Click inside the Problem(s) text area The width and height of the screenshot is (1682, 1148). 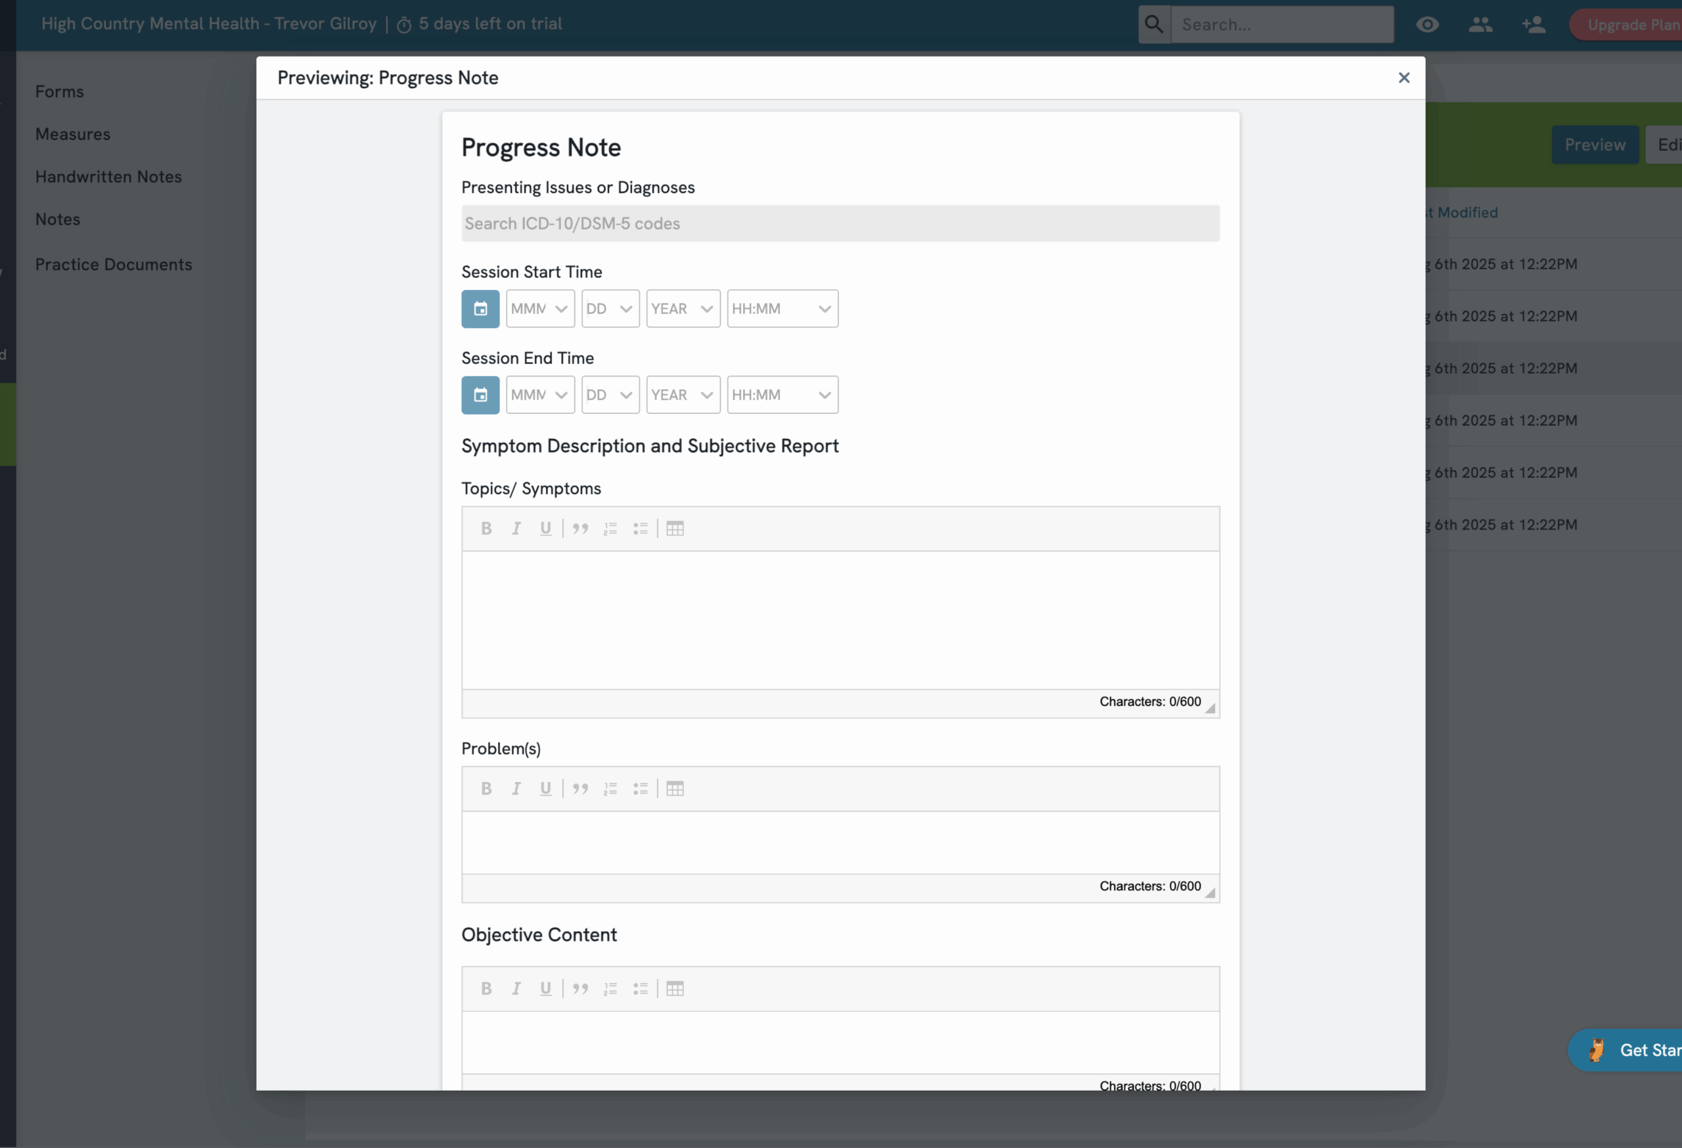[840, 842]
